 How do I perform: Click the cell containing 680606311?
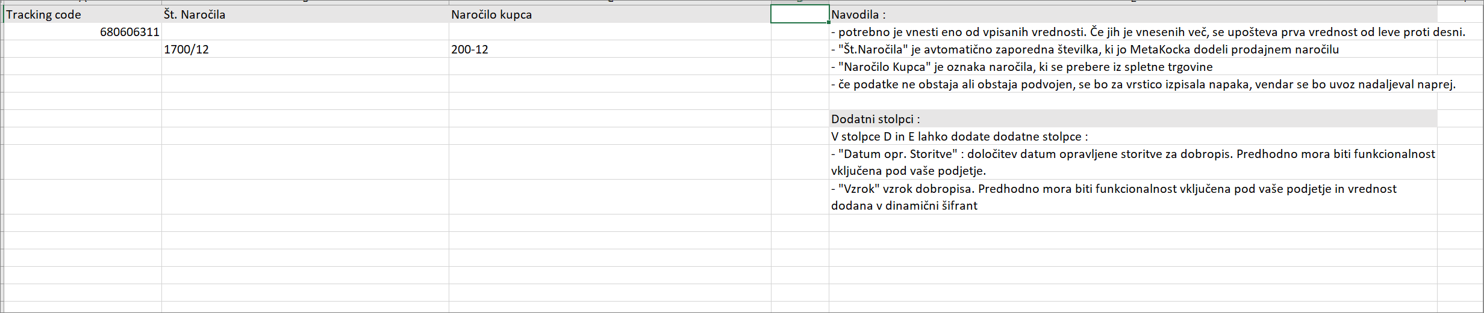click(83, 32)
